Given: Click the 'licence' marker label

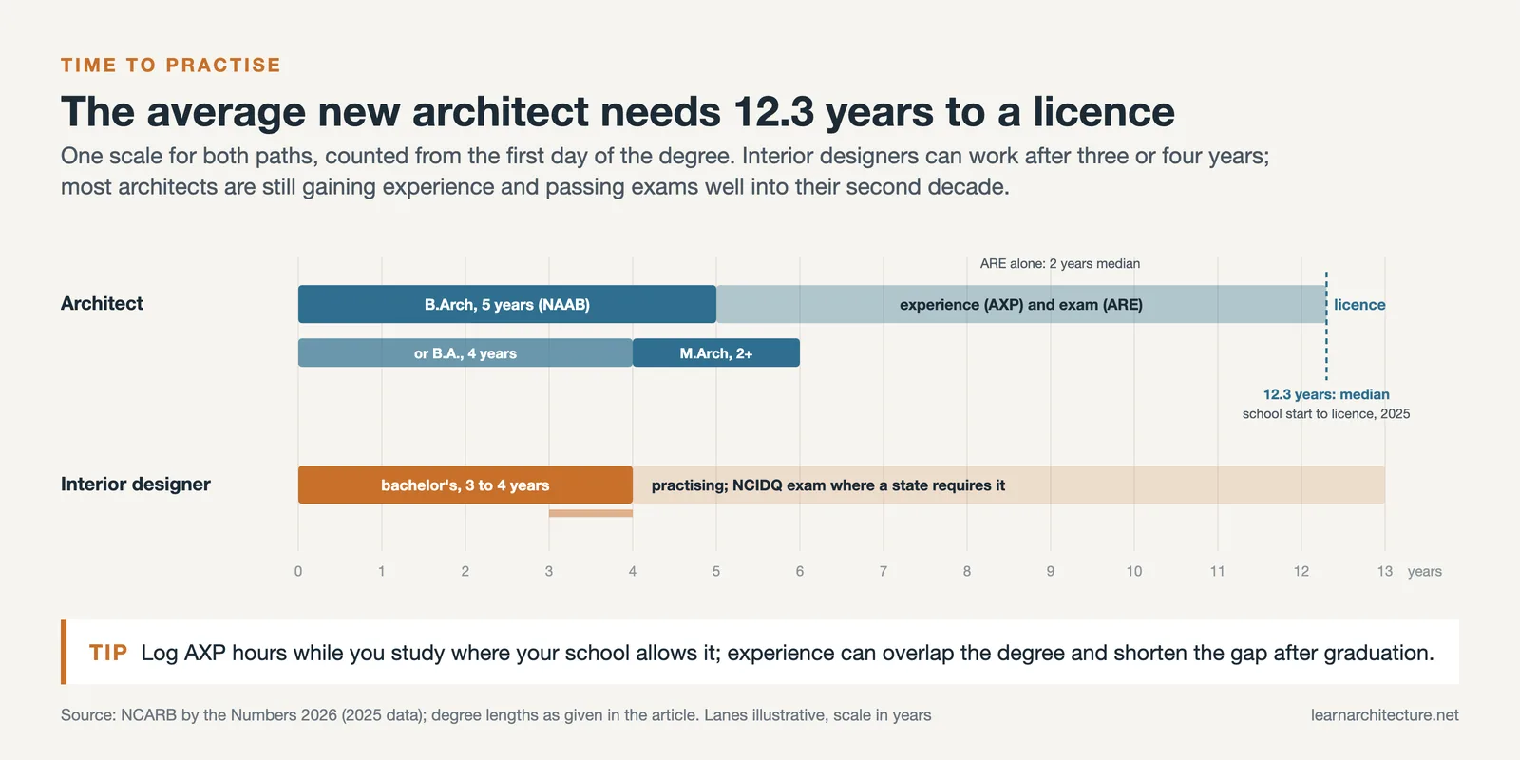Looking at the screenshot, I should coord(1359,304).
